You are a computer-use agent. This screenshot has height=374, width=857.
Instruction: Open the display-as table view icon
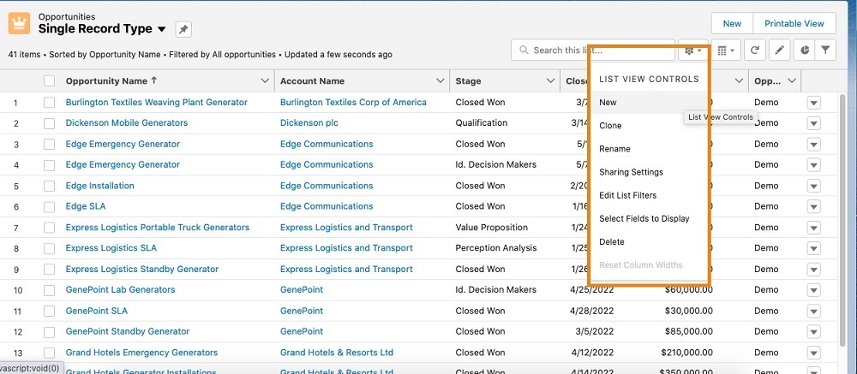[x=725, y=50]
